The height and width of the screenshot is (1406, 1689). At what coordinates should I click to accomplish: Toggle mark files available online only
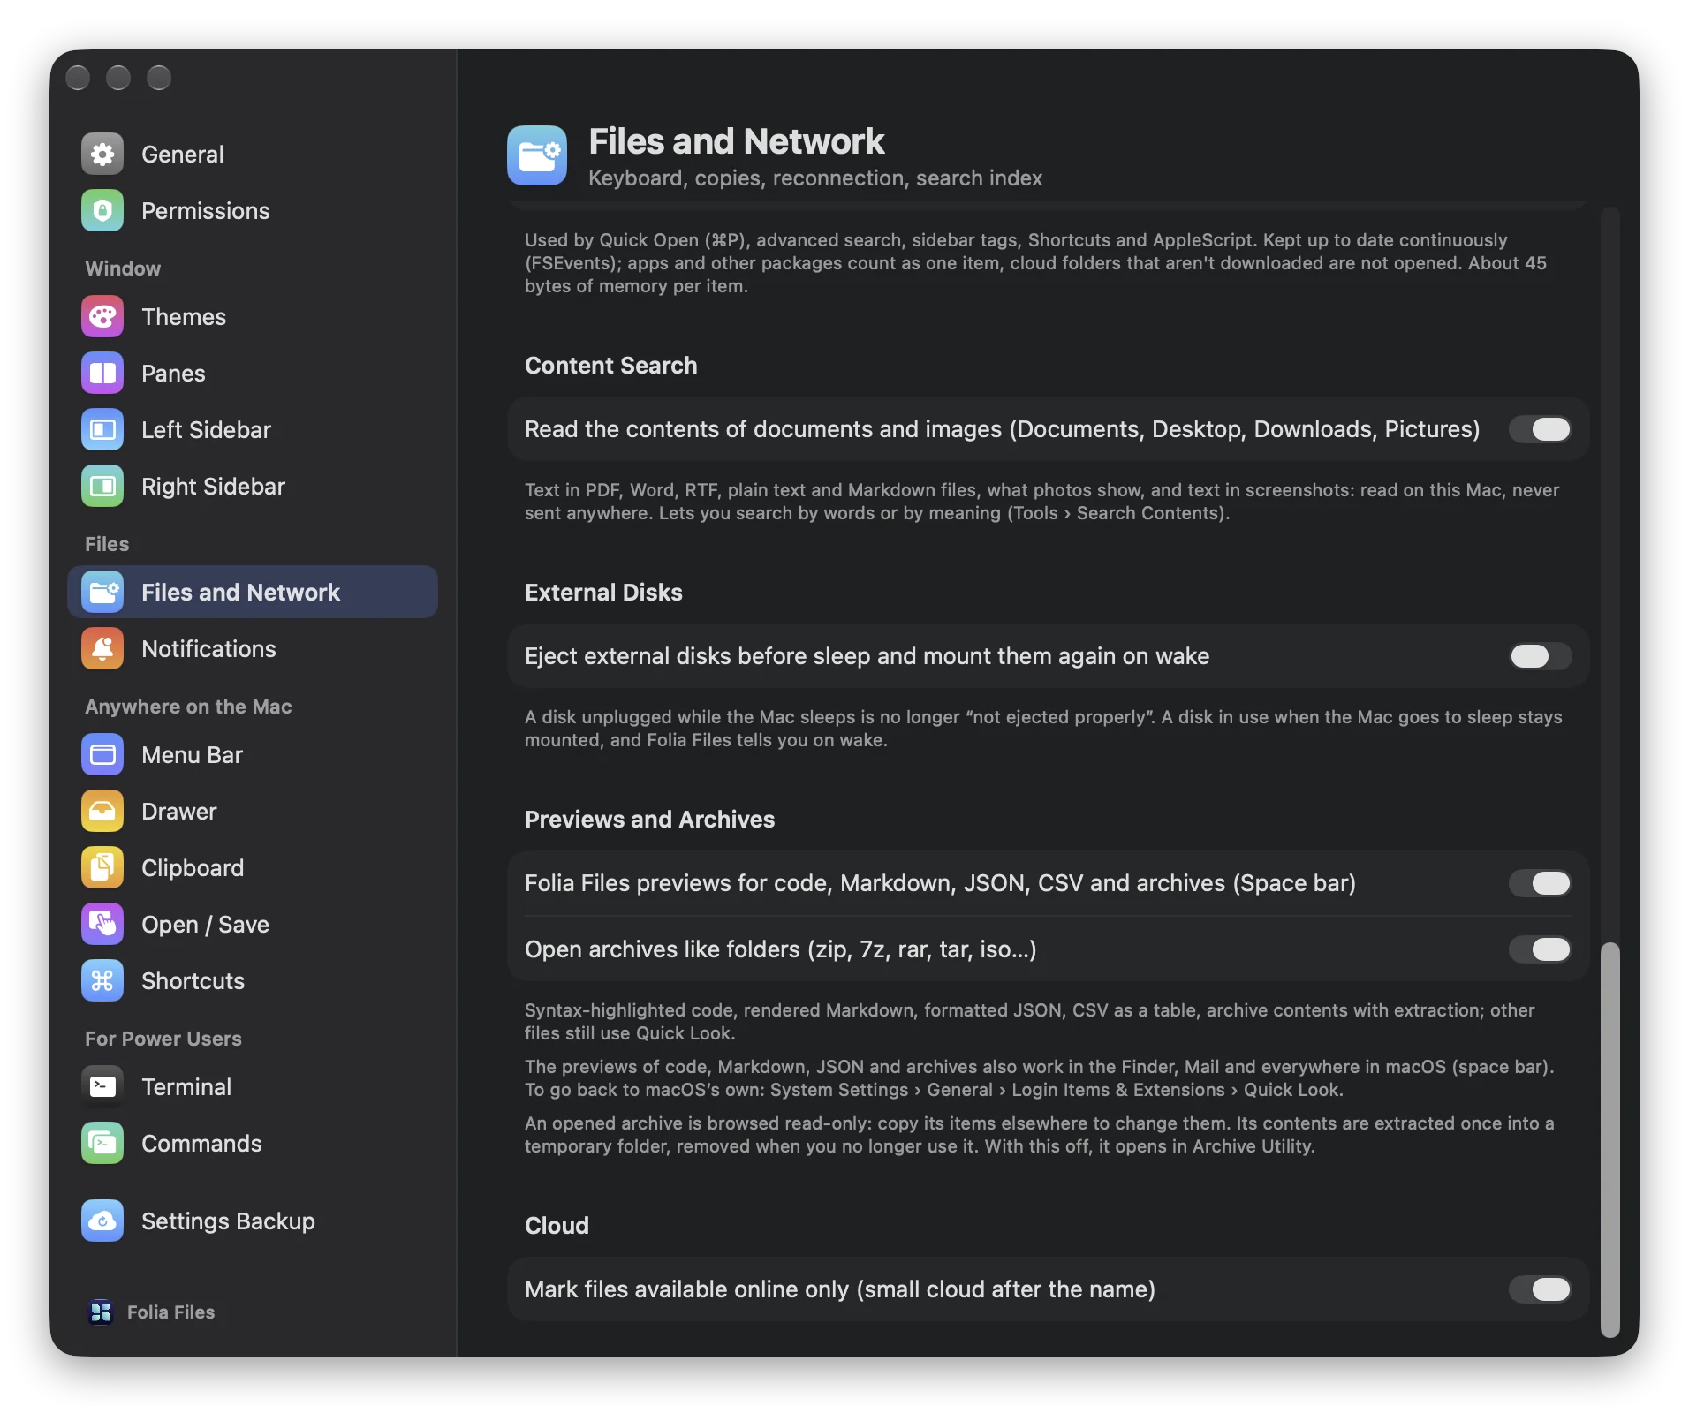(1540, 1289)
